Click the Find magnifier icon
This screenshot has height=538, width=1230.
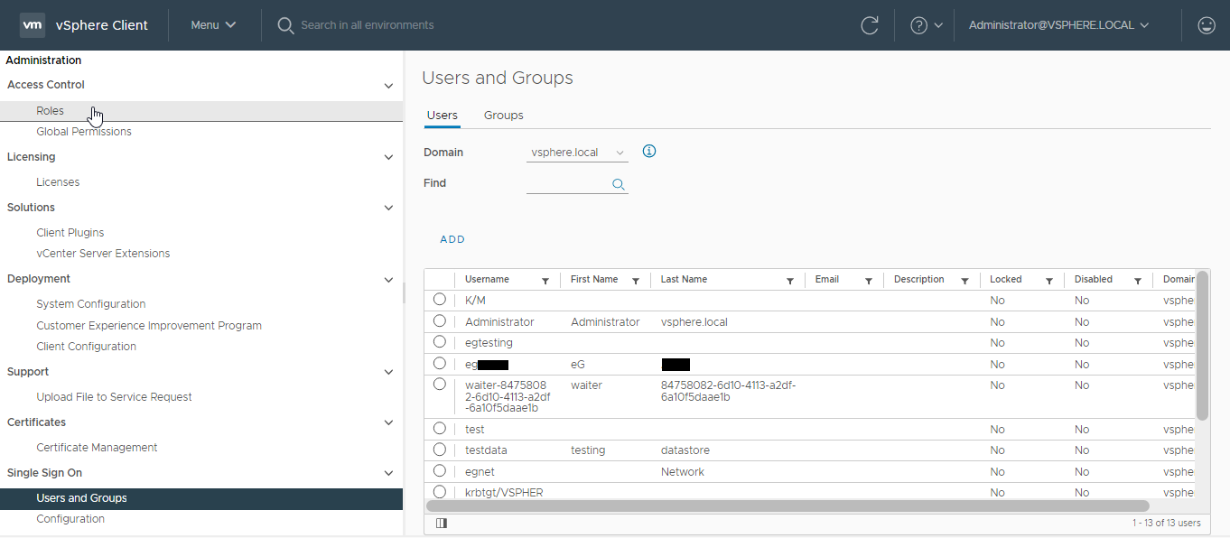point(619,184)
